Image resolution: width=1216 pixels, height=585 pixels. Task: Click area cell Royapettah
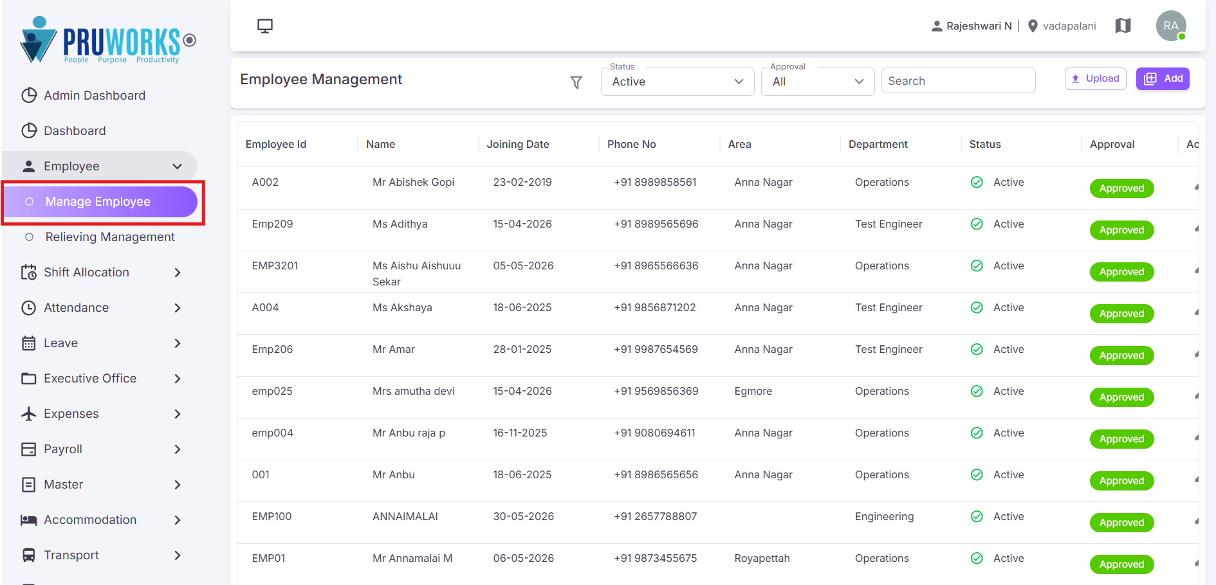(762, 558)
